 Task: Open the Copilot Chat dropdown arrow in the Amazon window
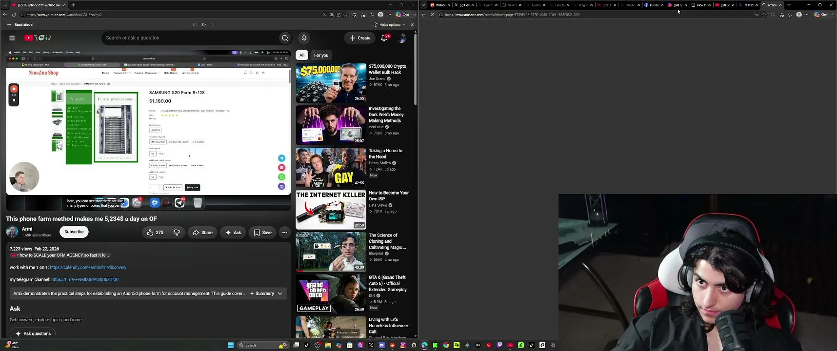833,15
